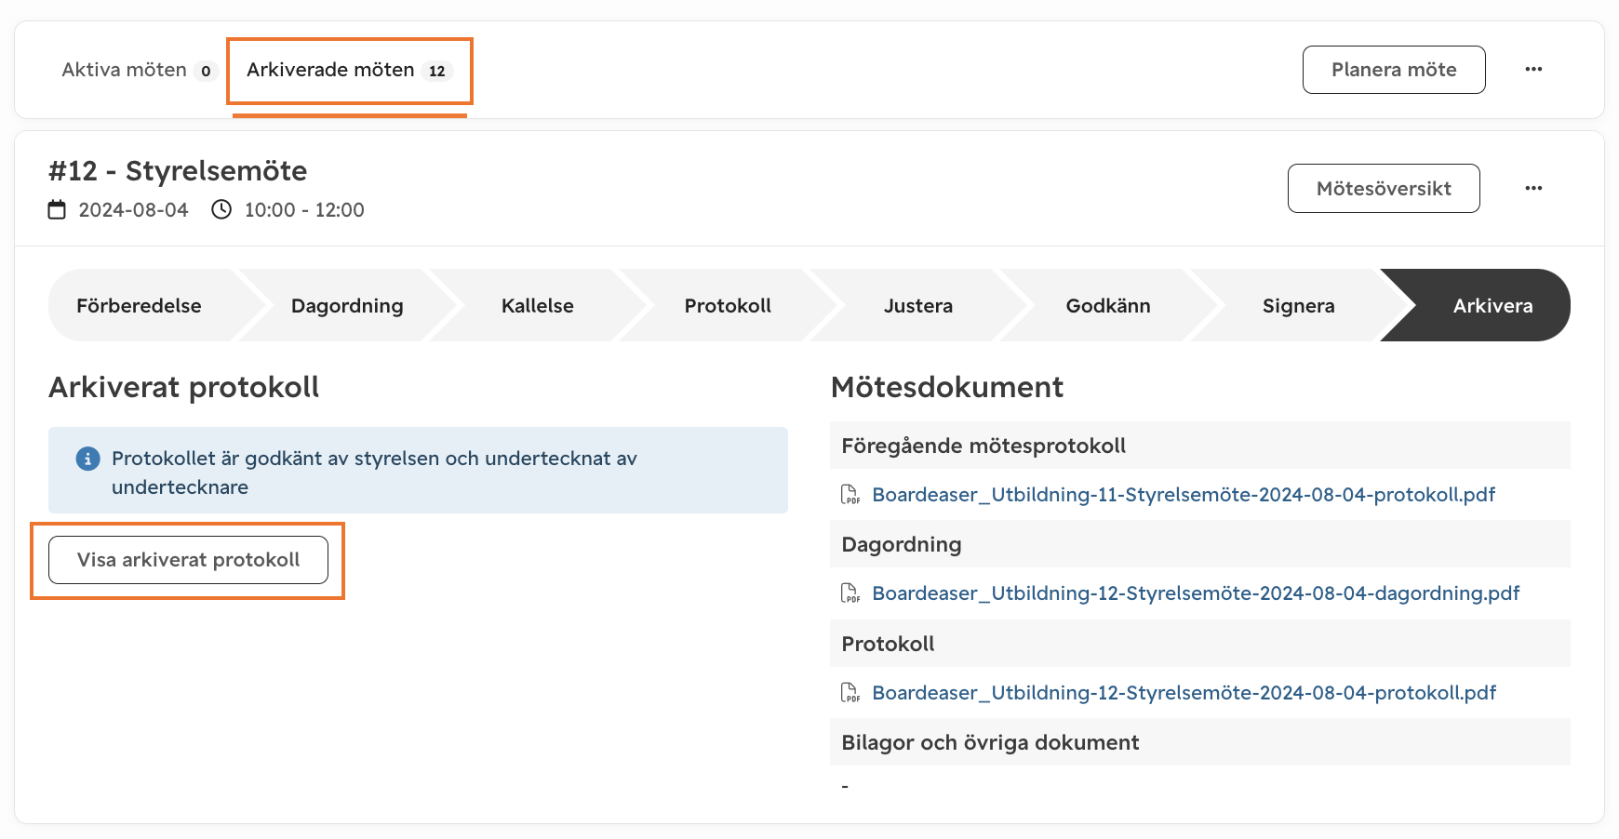The image size is (1619, 839).
Task: Click the Arkiverade möten count badge 12
Action: 437,71
